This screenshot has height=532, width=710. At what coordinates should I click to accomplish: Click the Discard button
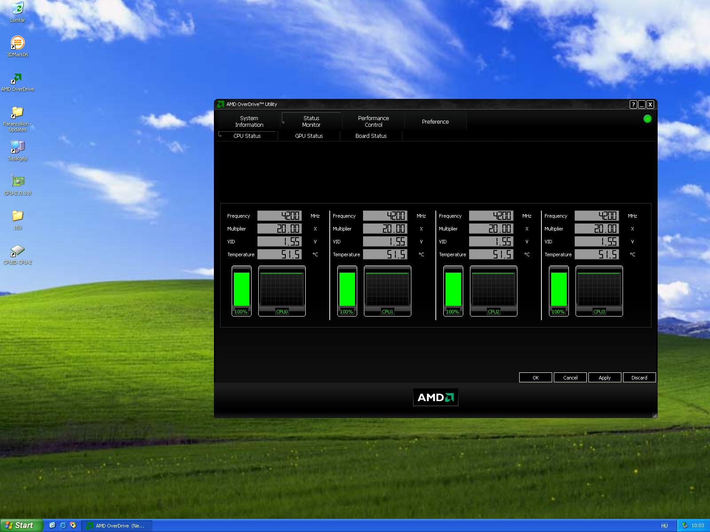[x=639, y=378]
